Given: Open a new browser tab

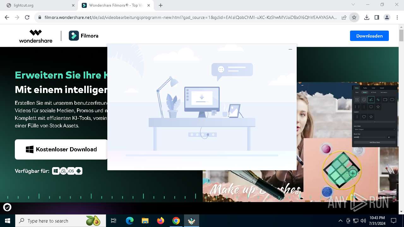Looking at the screenshot, I should [161, 5].
